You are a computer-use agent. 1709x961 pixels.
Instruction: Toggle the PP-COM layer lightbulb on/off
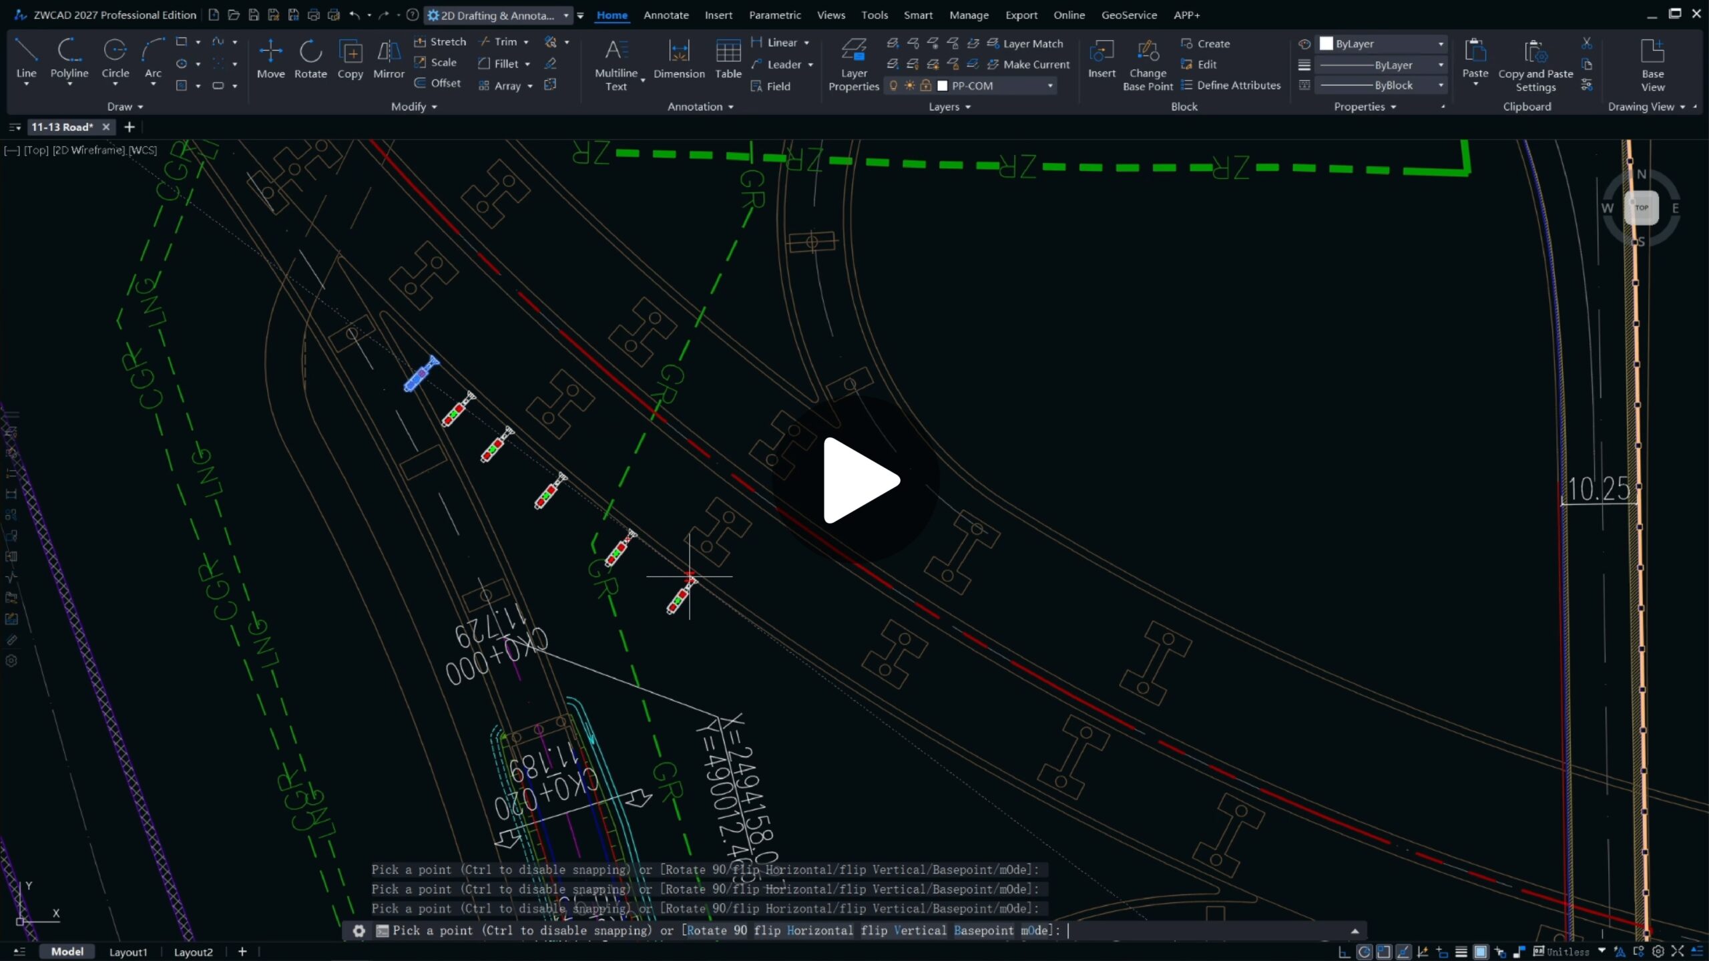[893, 85]
